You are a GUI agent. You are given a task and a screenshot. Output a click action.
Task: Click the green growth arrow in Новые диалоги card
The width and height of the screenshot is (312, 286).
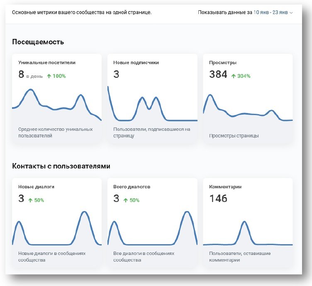click(30, 200)
